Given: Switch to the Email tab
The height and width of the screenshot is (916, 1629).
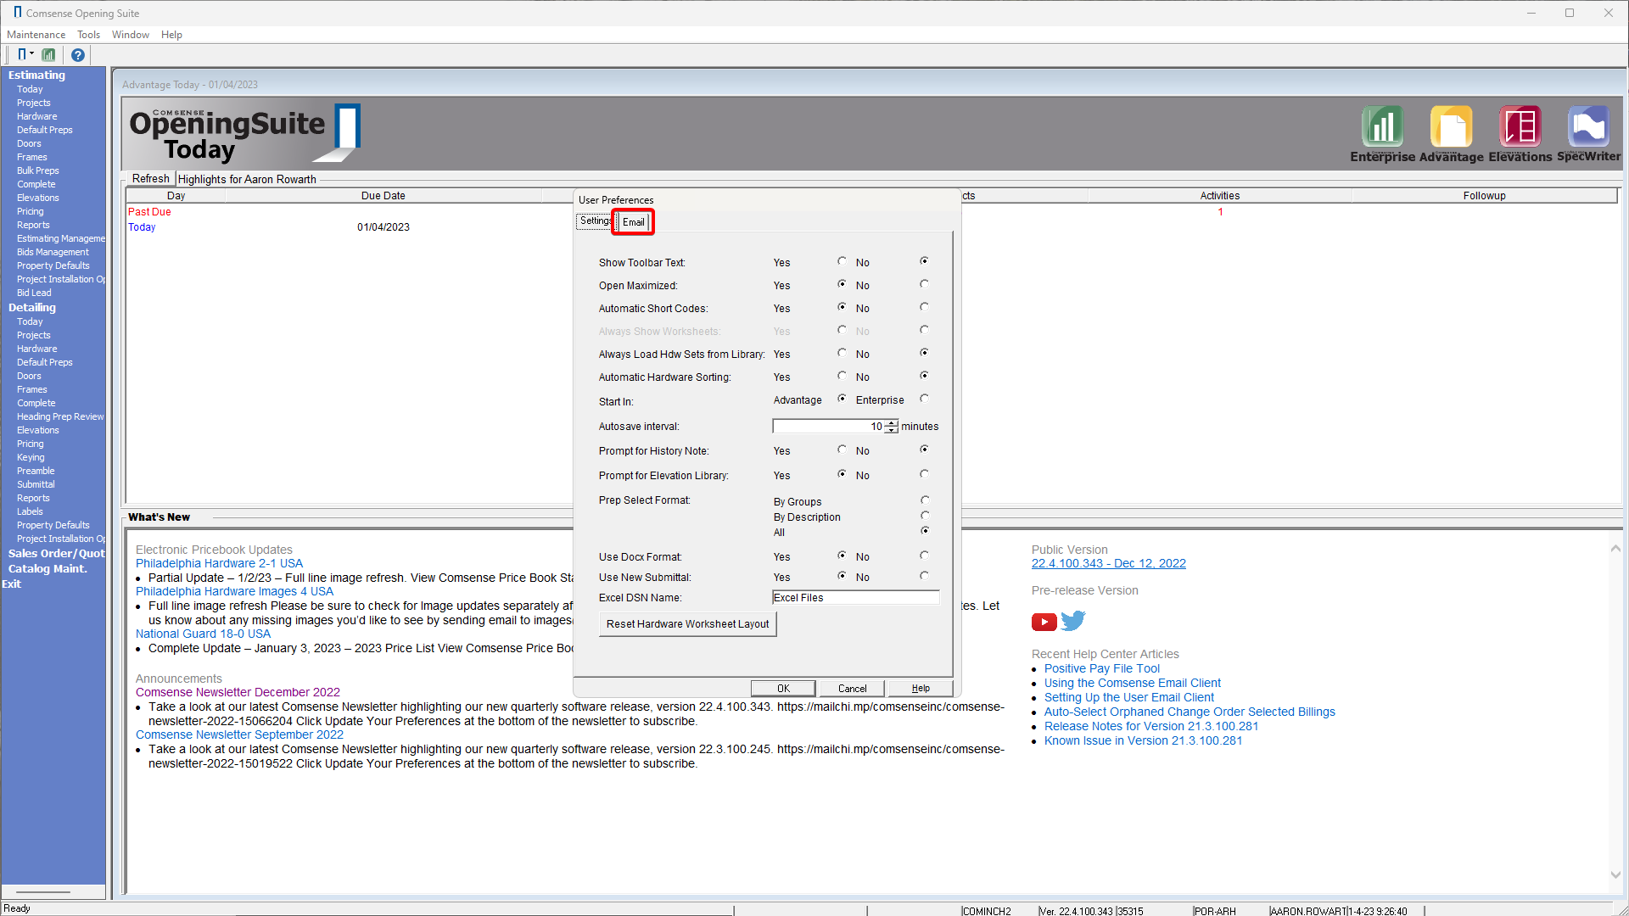Looking at the screenshot, I should [x=633, y=222].
